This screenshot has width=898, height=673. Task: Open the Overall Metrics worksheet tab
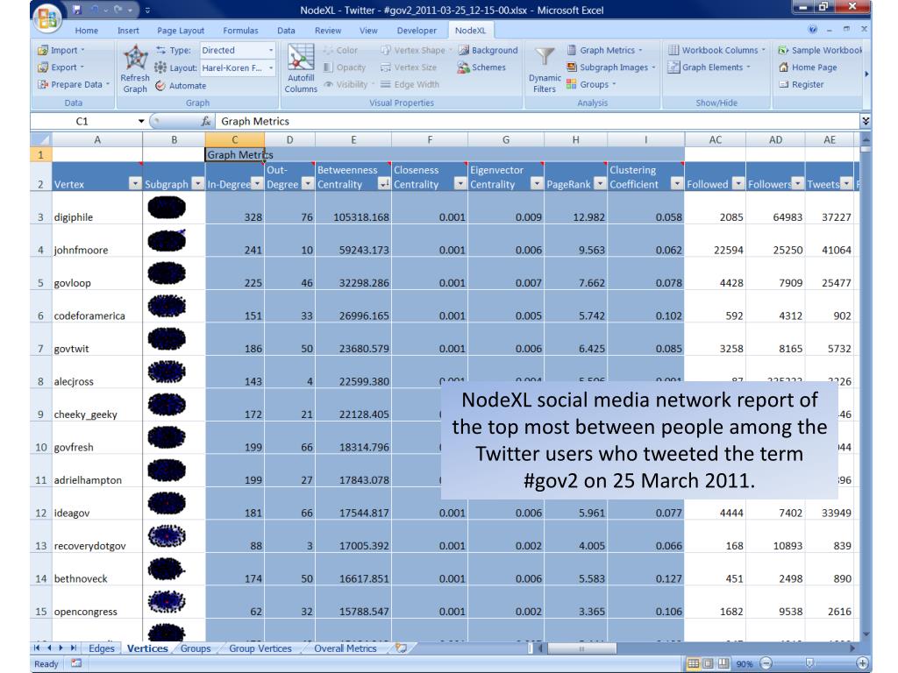[346, 648]
